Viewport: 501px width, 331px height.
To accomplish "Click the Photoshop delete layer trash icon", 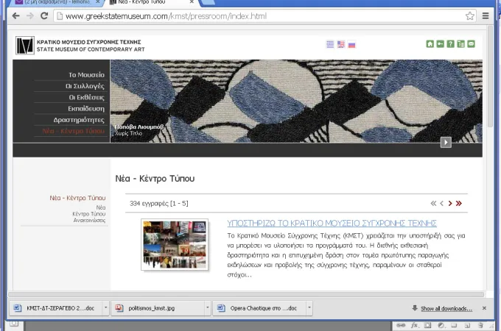I will pos(480,325).
